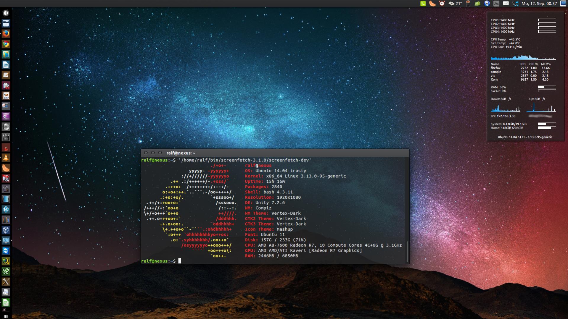Open the alarm clock indicator
The image size is (568, 319).
[442, 4]
